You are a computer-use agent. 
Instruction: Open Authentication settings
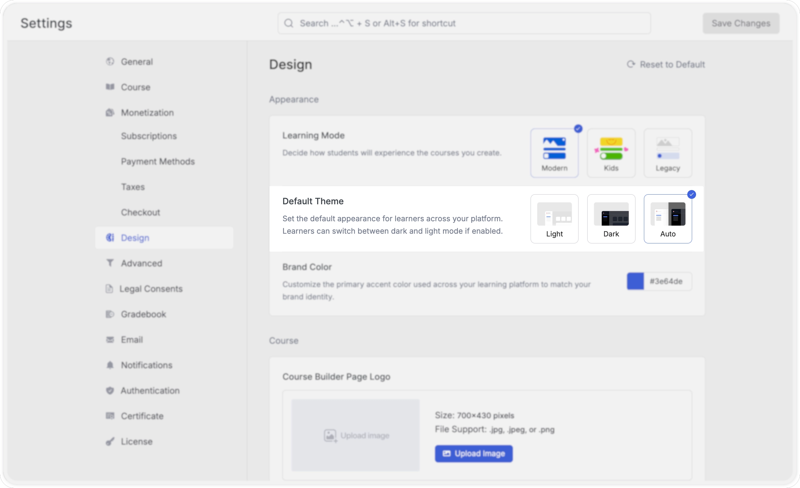coord(164,390)
